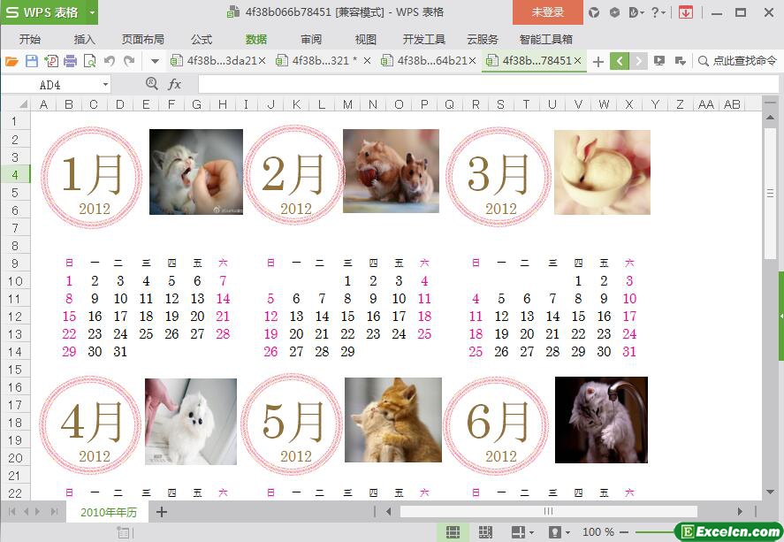Screen dimensions: 784x542
Task: Click the presentation screen icon by tabs
Action: (x=659, y=61)
